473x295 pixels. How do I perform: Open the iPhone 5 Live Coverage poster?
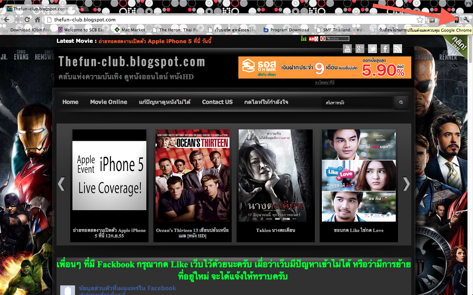109,176
